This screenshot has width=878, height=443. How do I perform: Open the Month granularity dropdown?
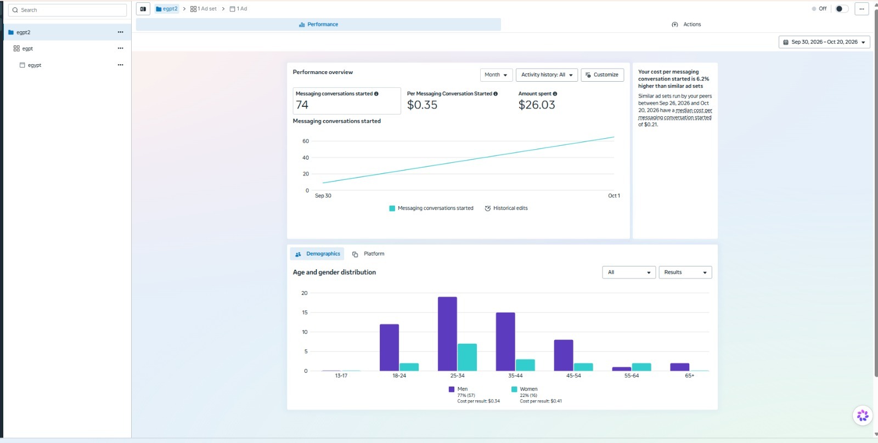pos(497,75)
